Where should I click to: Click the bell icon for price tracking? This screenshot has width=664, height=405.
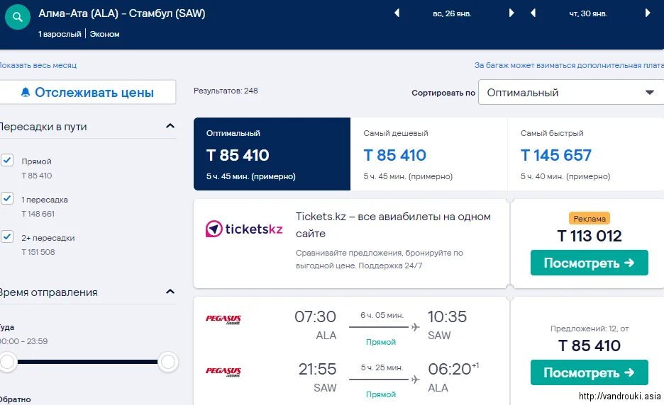click(26, 92)
